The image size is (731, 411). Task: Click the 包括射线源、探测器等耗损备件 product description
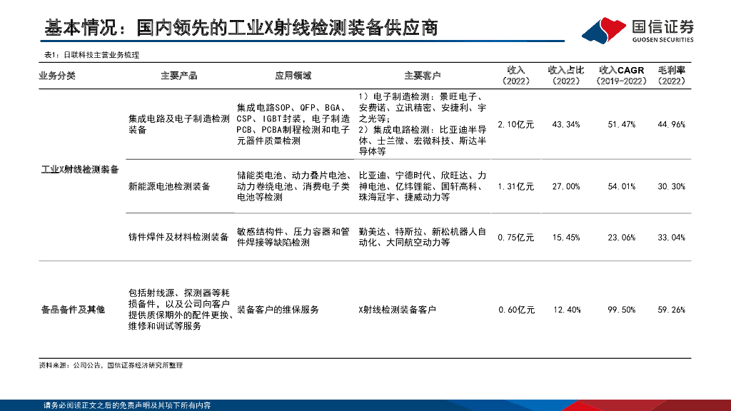click(x=181, y=310)
